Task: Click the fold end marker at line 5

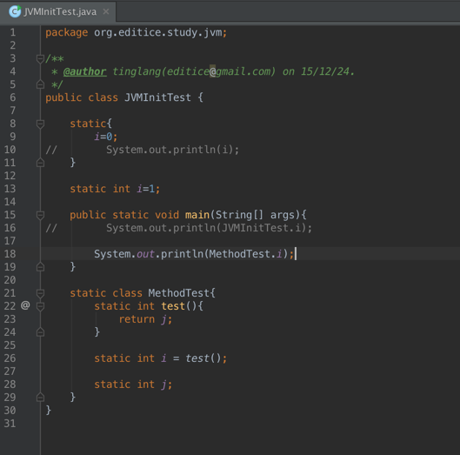Action: (x=40, y=84)
